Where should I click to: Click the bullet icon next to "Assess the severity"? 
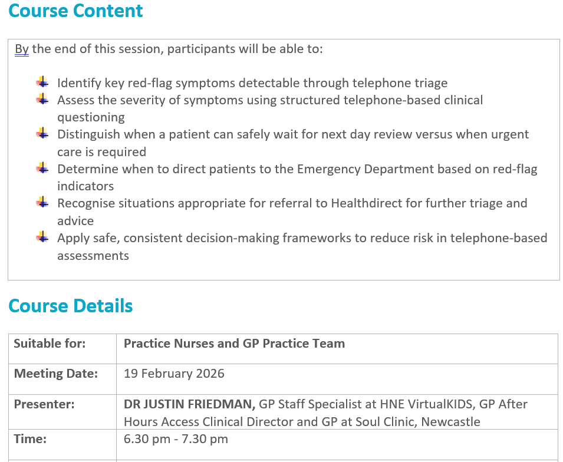point(42,100)
